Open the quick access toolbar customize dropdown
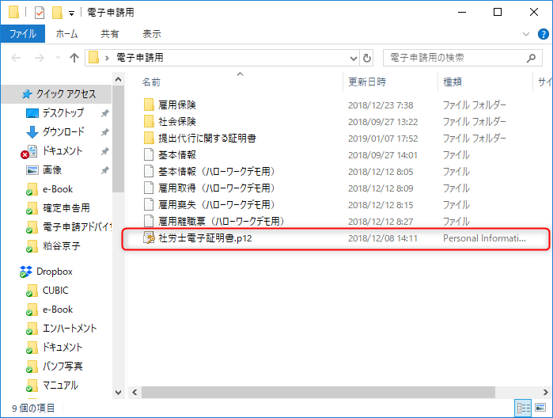The image size is (553, 418). coord(71,13)
